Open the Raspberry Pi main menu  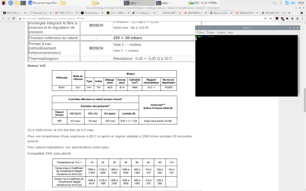pyautogui.click(x=3, y=3)
